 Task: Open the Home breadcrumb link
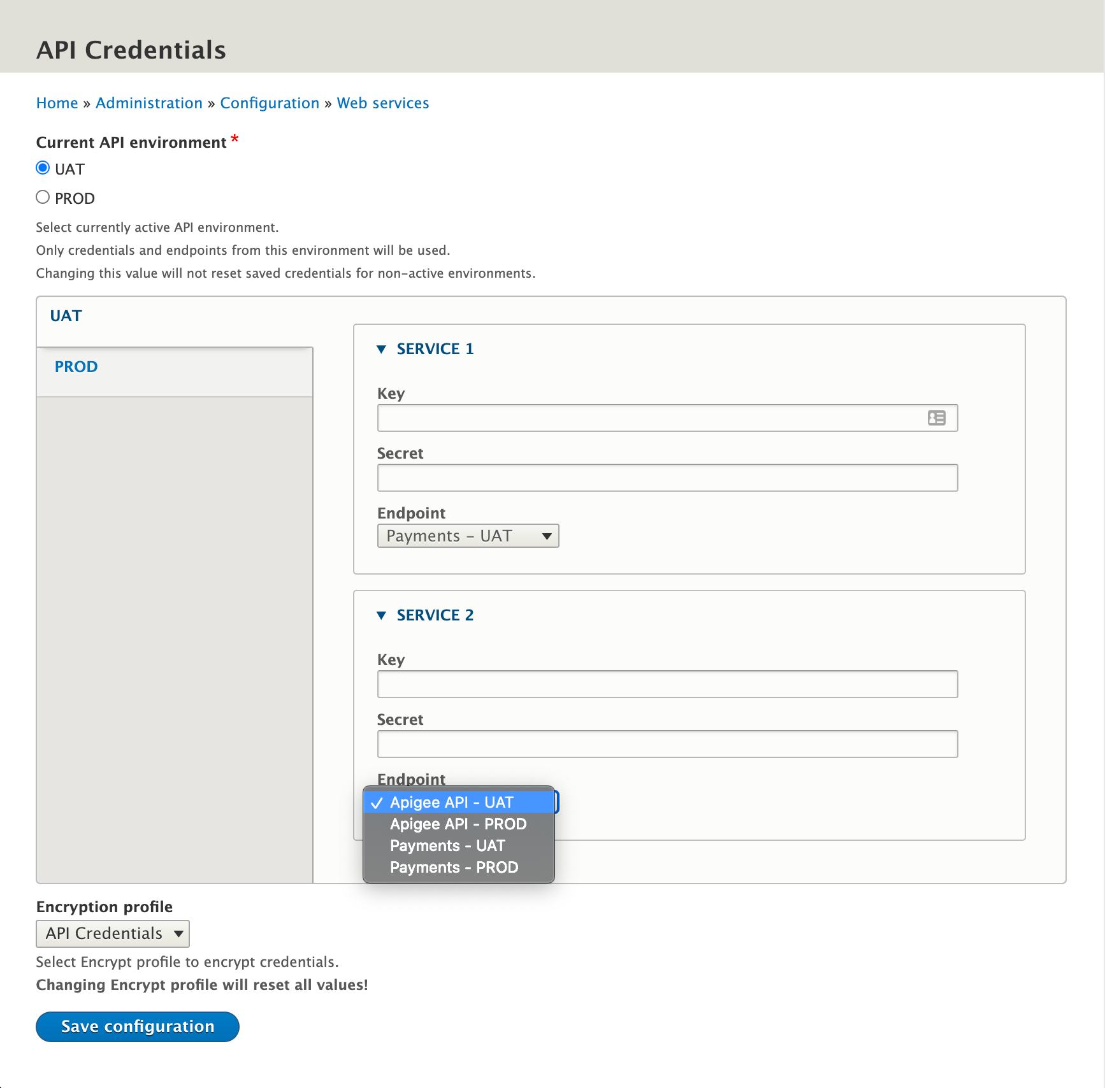57,103
